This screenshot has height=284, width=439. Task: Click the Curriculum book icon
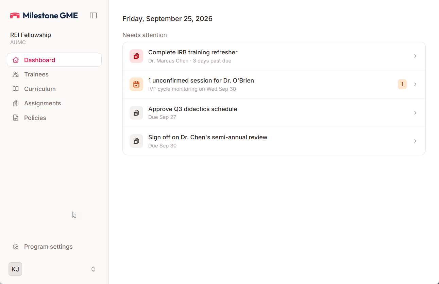pyautogui.click(x=16, y=89)
